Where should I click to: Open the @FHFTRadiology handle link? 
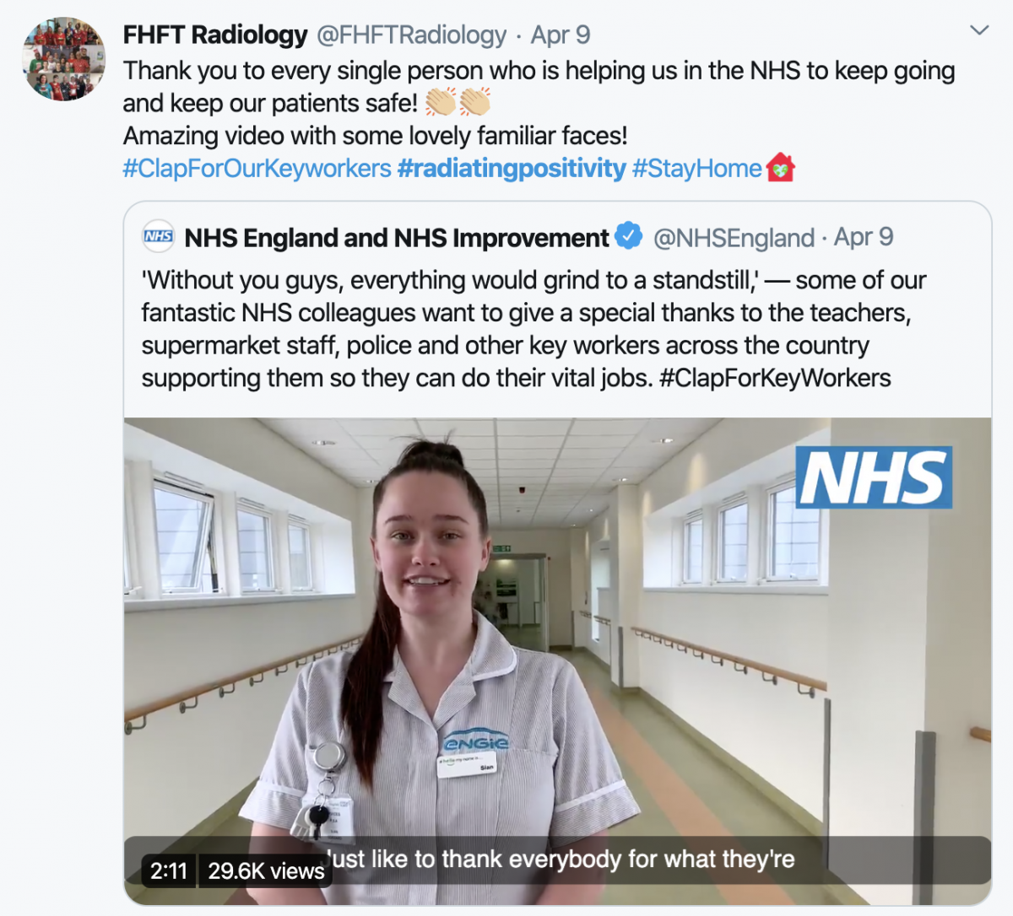coord(411,35)
